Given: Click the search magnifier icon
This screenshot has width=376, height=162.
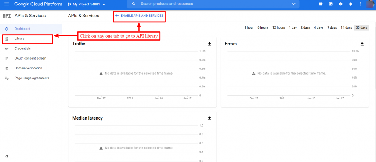Looking at the screenshot, I should pyautogui.click(x=134, y=4).
